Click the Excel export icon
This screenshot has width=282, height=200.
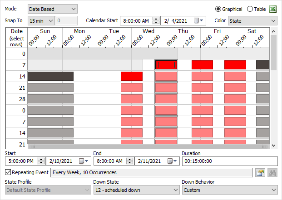coord(272,9)
